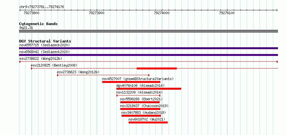Click the nsv1132209 (Alsmadi2014) label
This screenshot has height=135, width=287.
click(139, 92)
